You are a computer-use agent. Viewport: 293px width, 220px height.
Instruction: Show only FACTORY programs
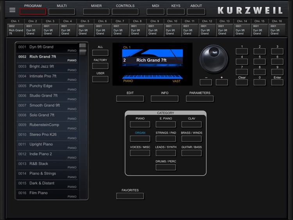pos(100,66)
